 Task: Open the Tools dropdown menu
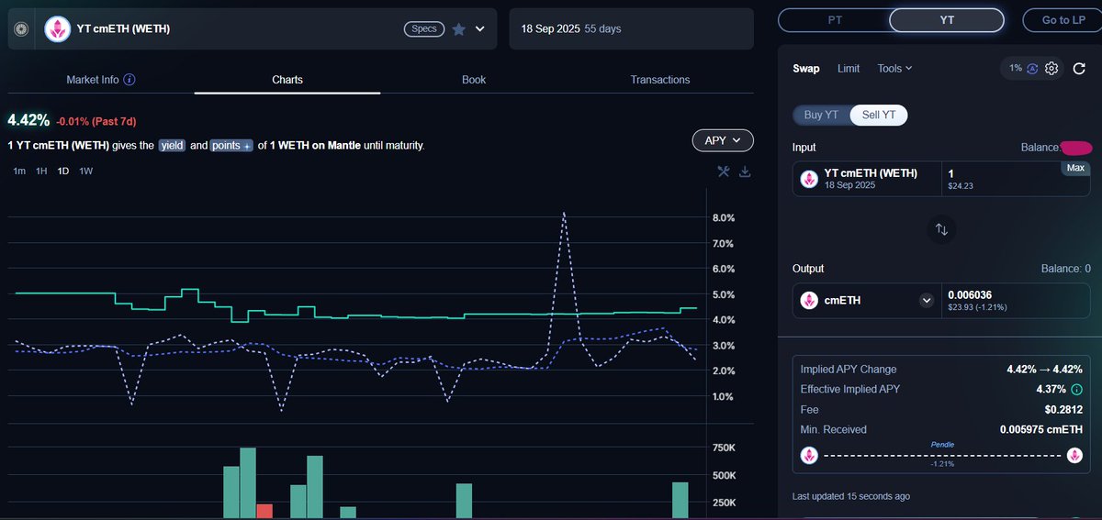point(894,68)
